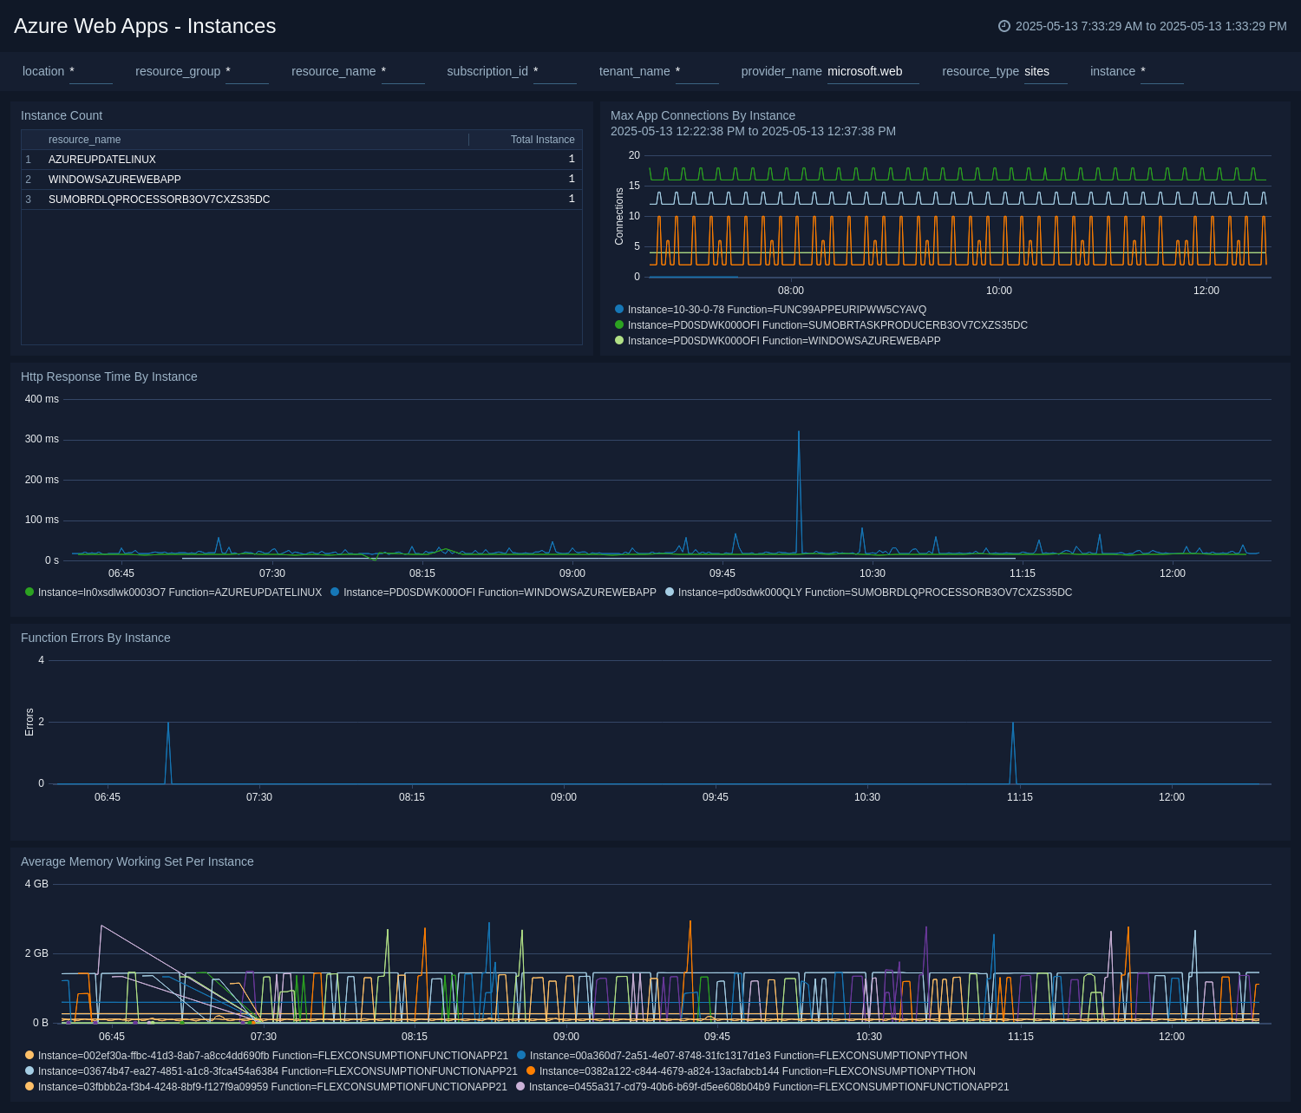The image size is (1301, 1113).
Task: Toggle green legend dot for SUMOBRTASKPRODUCERB3OV7CXZS35DC
Action: [x=619, y=324]
